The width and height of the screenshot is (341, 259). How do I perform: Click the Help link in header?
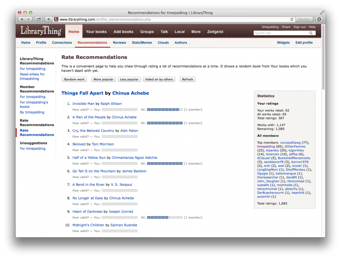click(312, 27)
